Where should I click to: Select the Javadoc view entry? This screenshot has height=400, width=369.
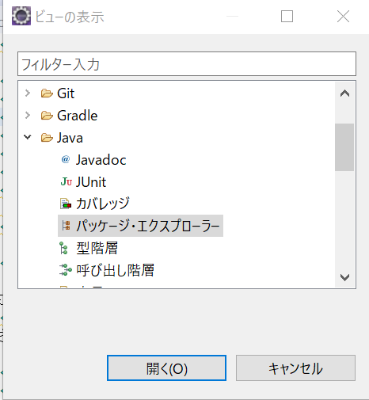[101, 160]
